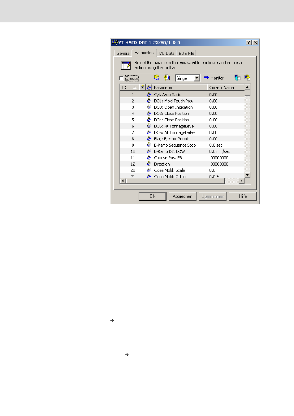
Task: Click the icon on Direction row
Action: coord(149,164)
